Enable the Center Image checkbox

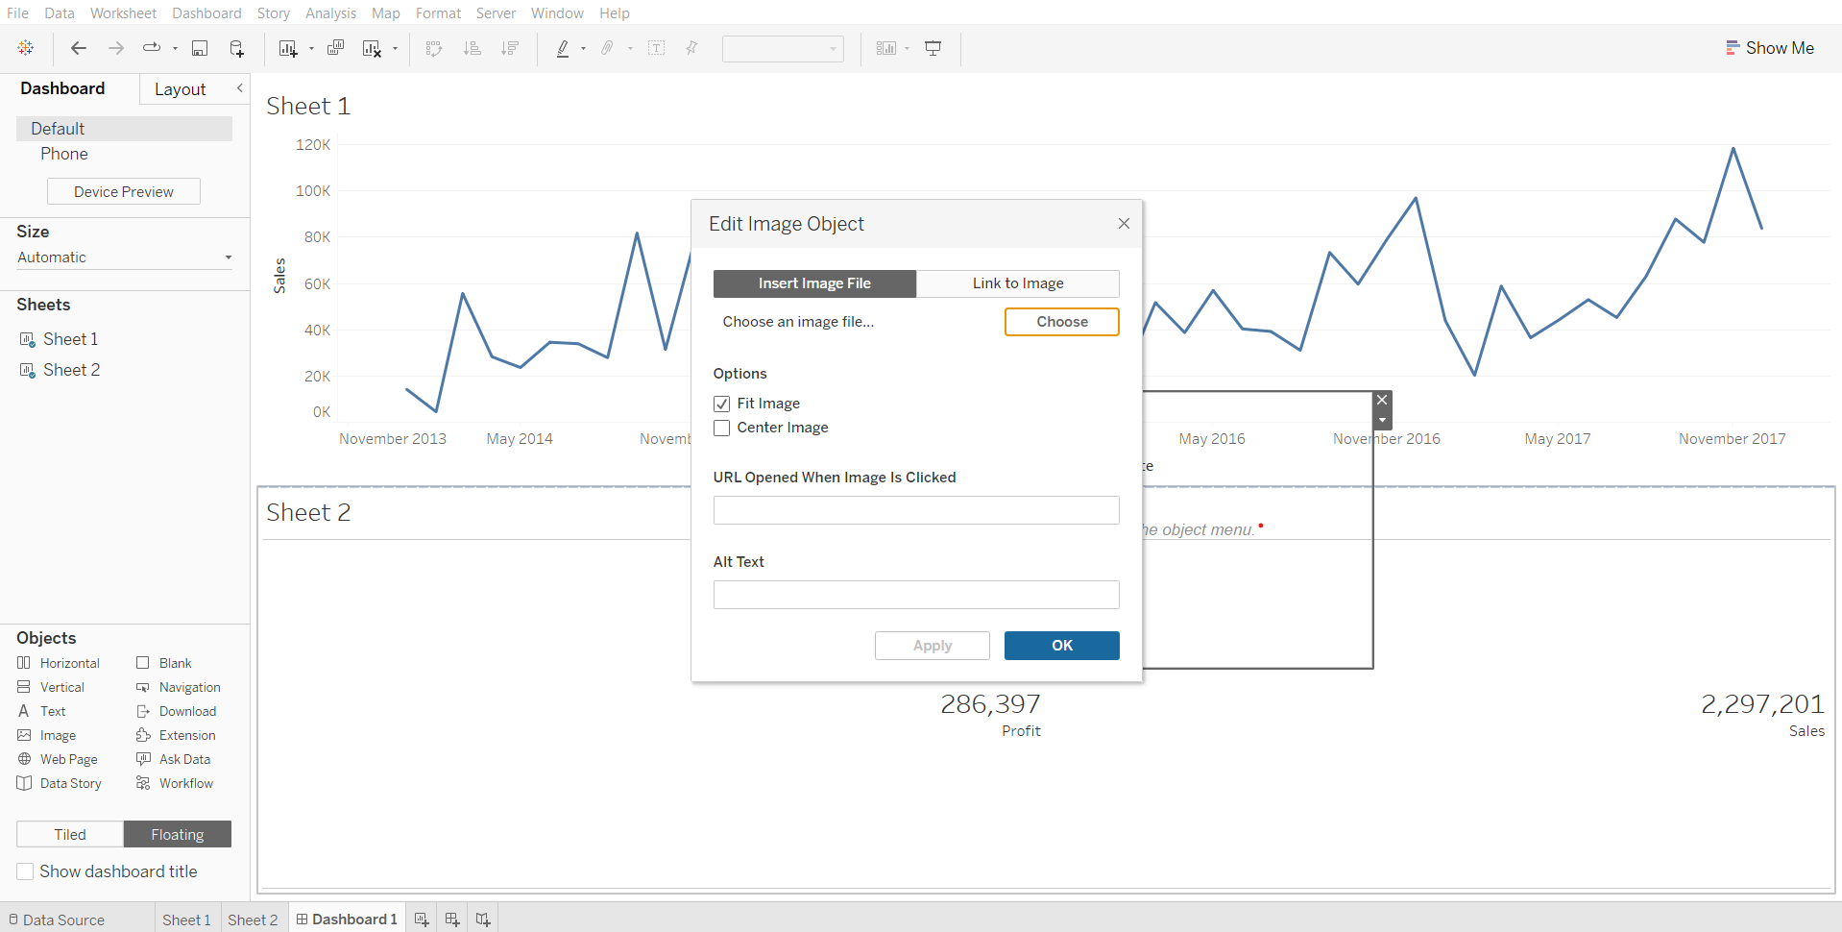point(722,428)
